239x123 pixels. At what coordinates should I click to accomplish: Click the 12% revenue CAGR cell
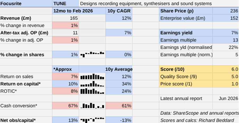(x=119, y=18)
